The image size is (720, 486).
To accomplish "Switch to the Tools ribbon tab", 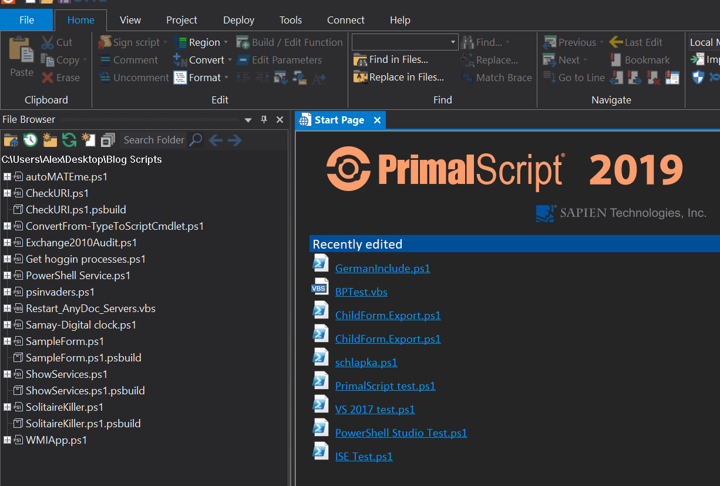I will 291,20.
